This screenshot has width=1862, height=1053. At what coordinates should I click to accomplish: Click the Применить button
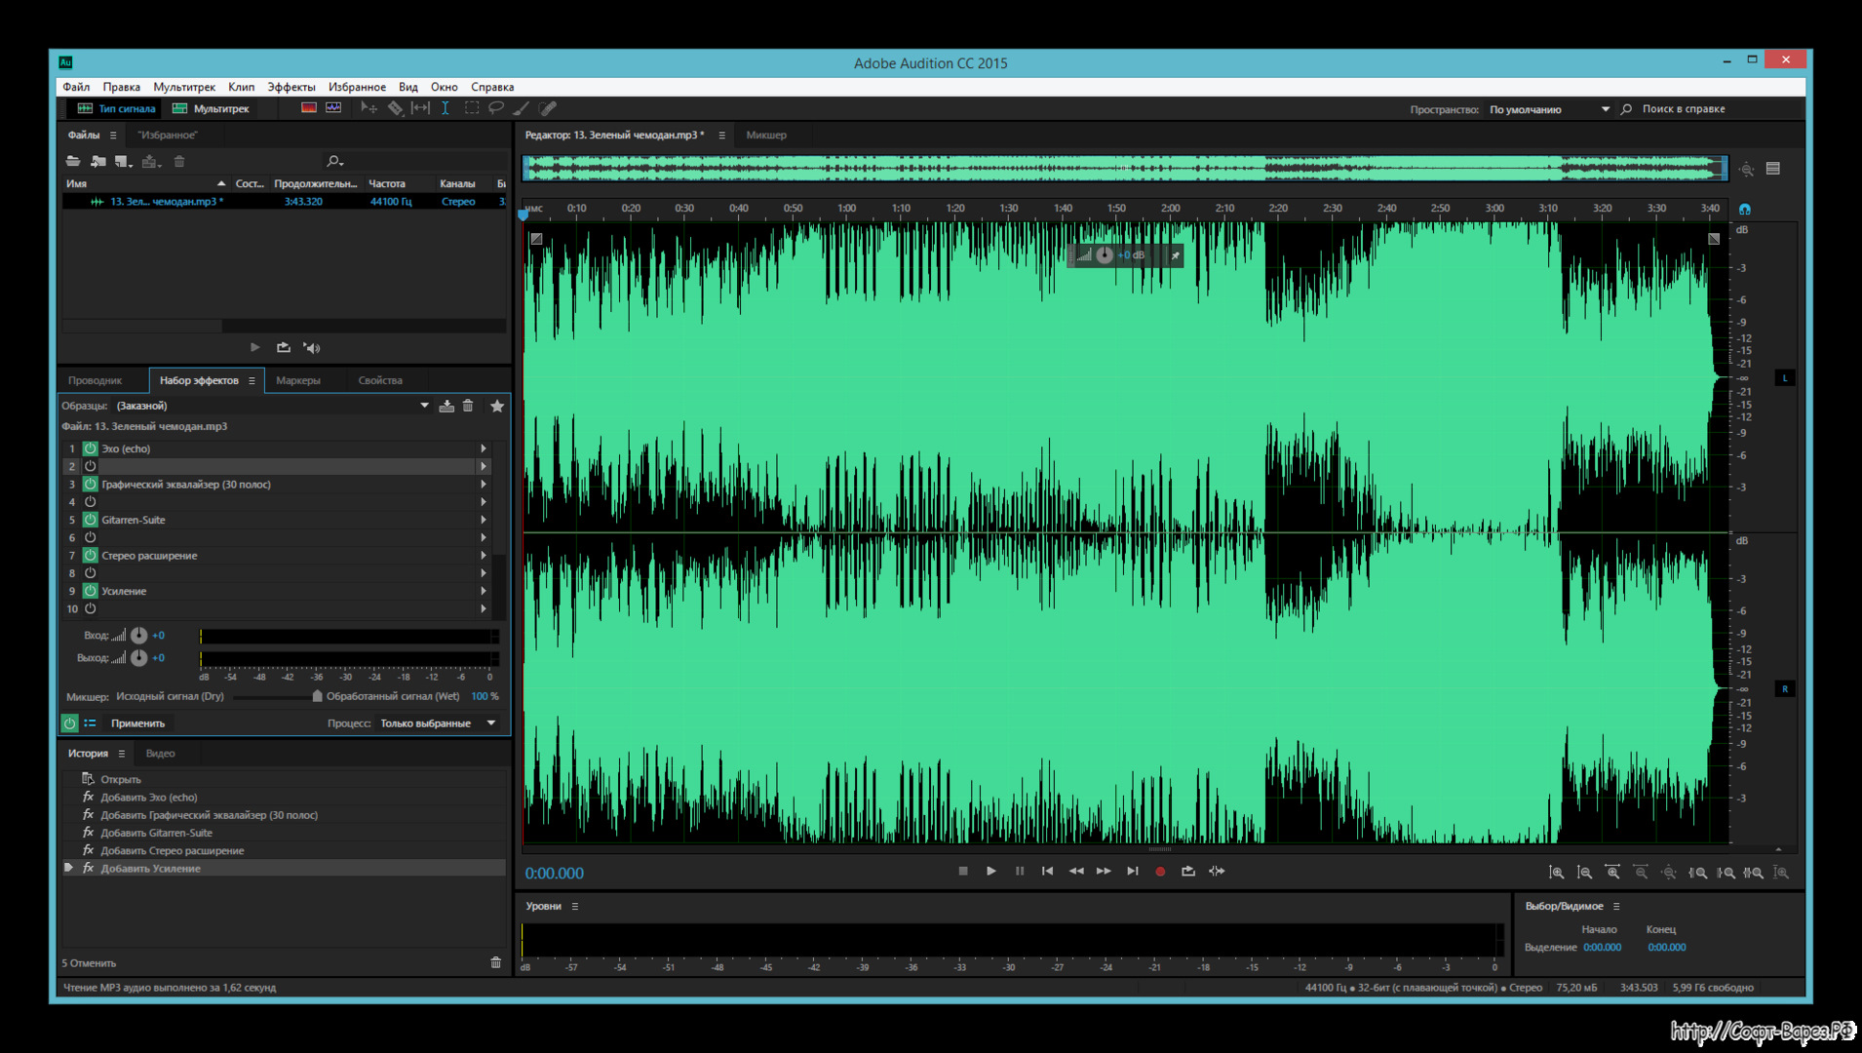click(x=137, y=723)
